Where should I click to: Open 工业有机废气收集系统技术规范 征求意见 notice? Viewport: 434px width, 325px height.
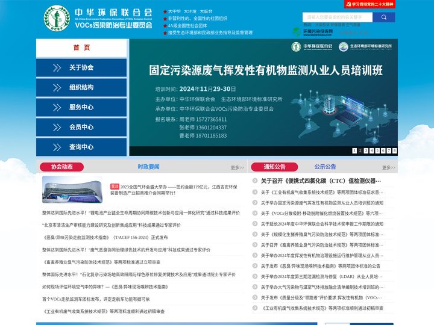(322, 192)
